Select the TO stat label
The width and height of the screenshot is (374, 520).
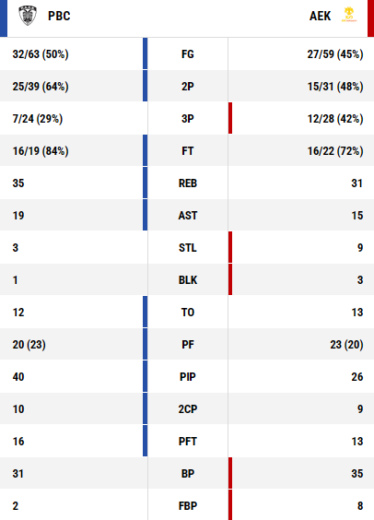tap(188, 312)
